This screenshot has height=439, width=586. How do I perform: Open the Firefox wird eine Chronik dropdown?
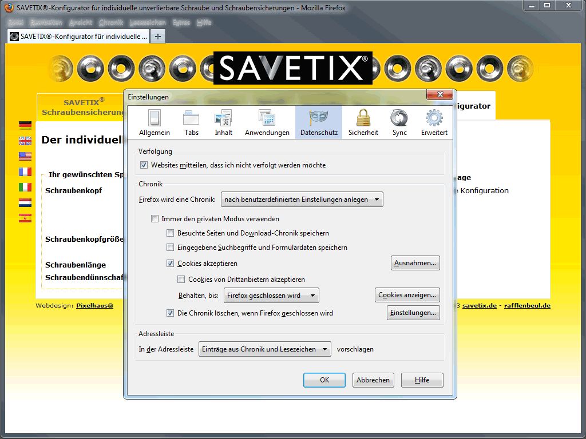point(302,199)
